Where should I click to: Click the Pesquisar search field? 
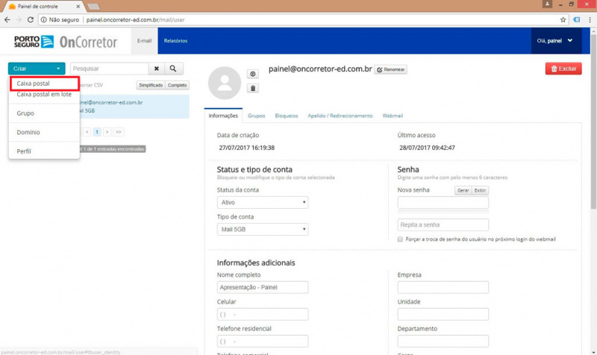coord(109,69)
